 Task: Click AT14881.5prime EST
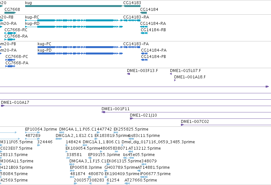click(x=139, y=171)
